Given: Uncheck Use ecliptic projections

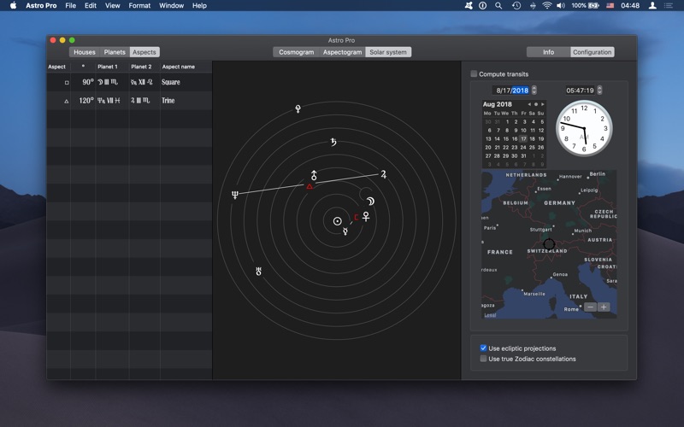Looking at the screenshot, I should (x=483, y=348).
